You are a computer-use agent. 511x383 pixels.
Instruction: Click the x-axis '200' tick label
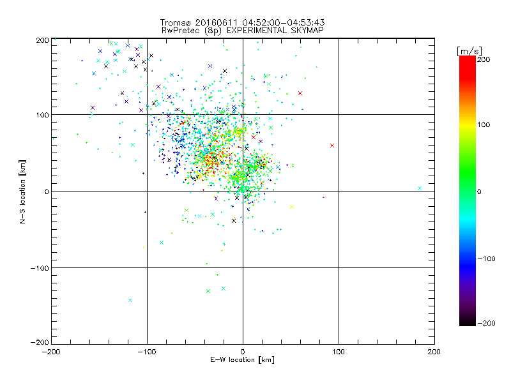434,352
